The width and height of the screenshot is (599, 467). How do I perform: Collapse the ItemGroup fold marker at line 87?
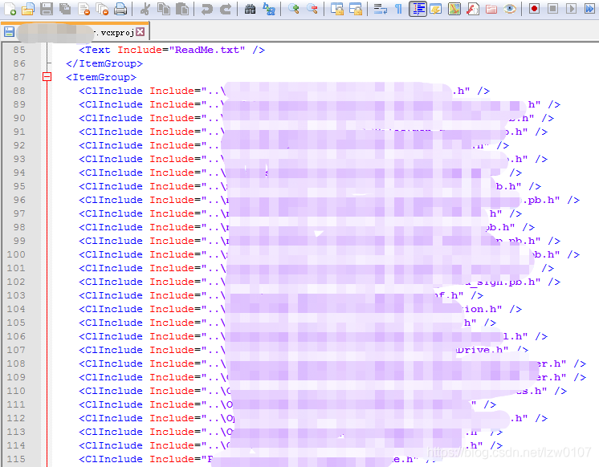[x=47, y=77]
